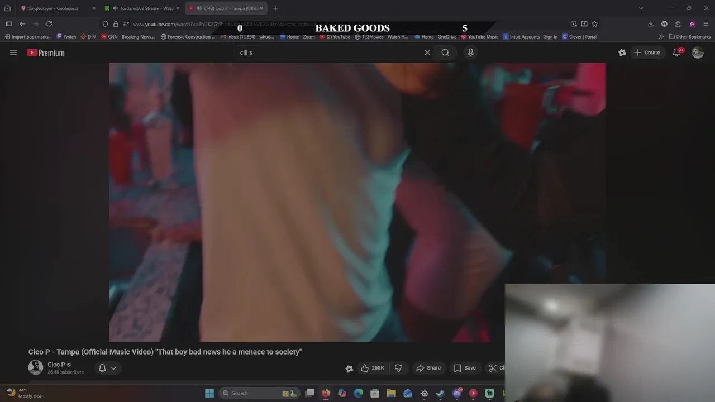Run the YouTube search magnifier button
The height and width of the screenshot is (402, 715).
[445, 52]
